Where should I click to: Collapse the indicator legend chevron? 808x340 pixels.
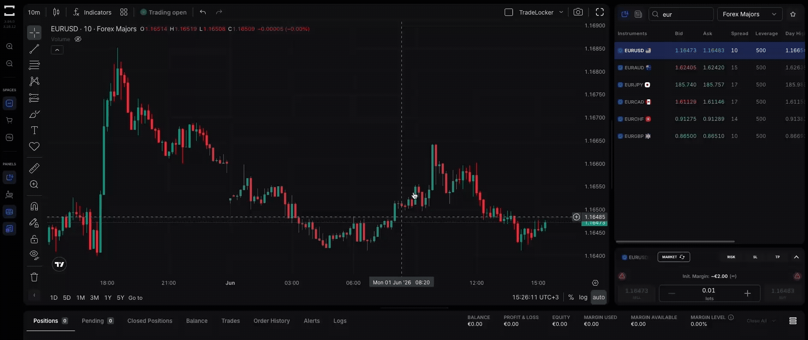click(57, 50)
